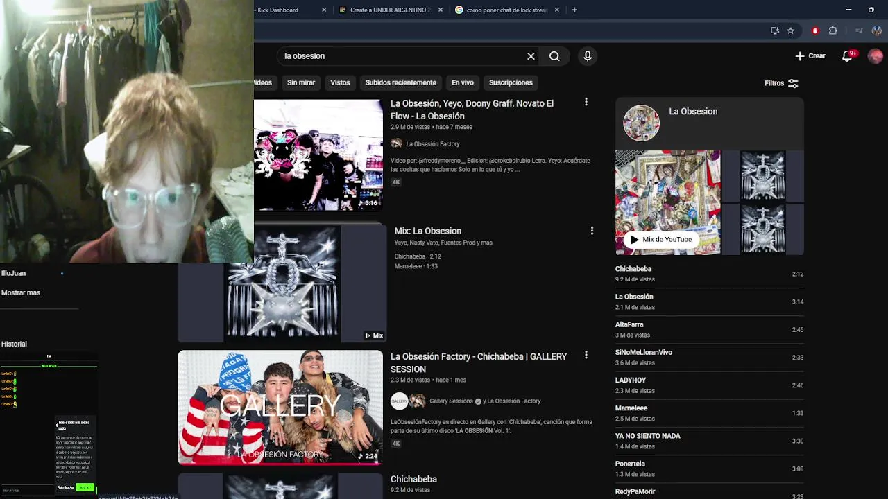Select the Suscripciones filter chip

(x=511, y=82)
